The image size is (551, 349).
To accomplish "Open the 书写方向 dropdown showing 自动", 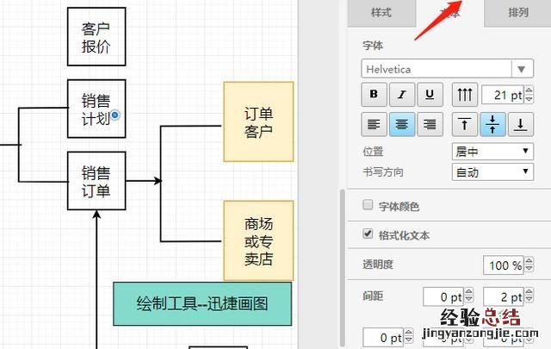I will (x=492, y=172).
